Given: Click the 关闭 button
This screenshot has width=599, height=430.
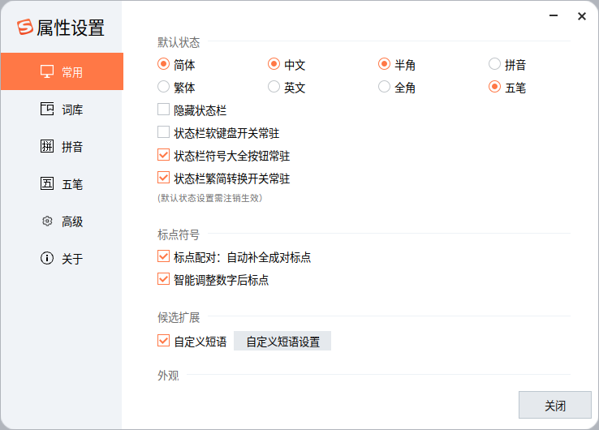Looking at the screenshot, I should (554, 405).
